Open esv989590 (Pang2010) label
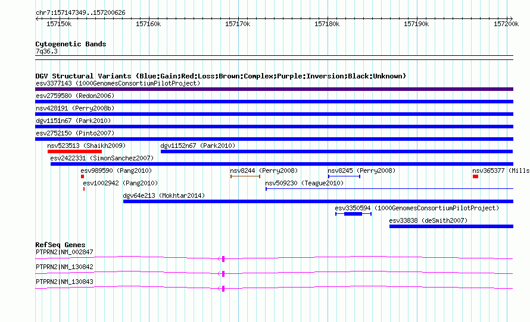 click(x=116, y=171)
